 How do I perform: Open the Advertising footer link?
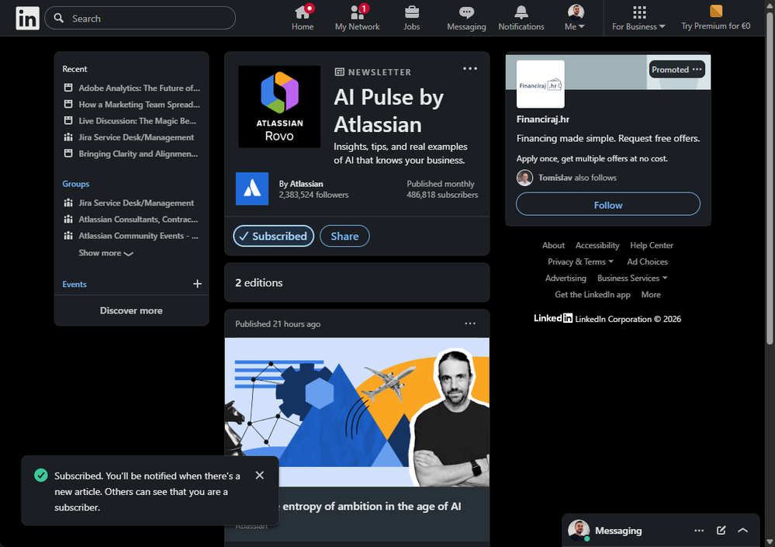(566, 279)
